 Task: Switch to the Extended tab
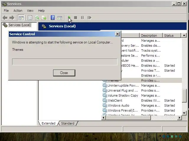tap(48, 123)
